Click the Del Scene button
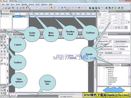Image resolution: width=131 pixels, height=98 pixels. [6, 16]
